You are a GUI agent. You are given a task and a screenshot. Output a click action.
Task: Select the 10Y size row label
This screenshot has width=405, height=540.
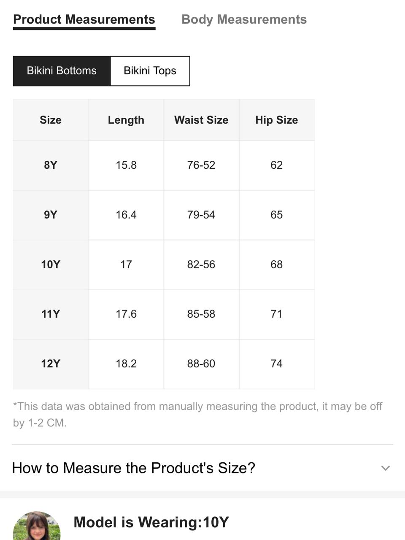tap(51, 265)
